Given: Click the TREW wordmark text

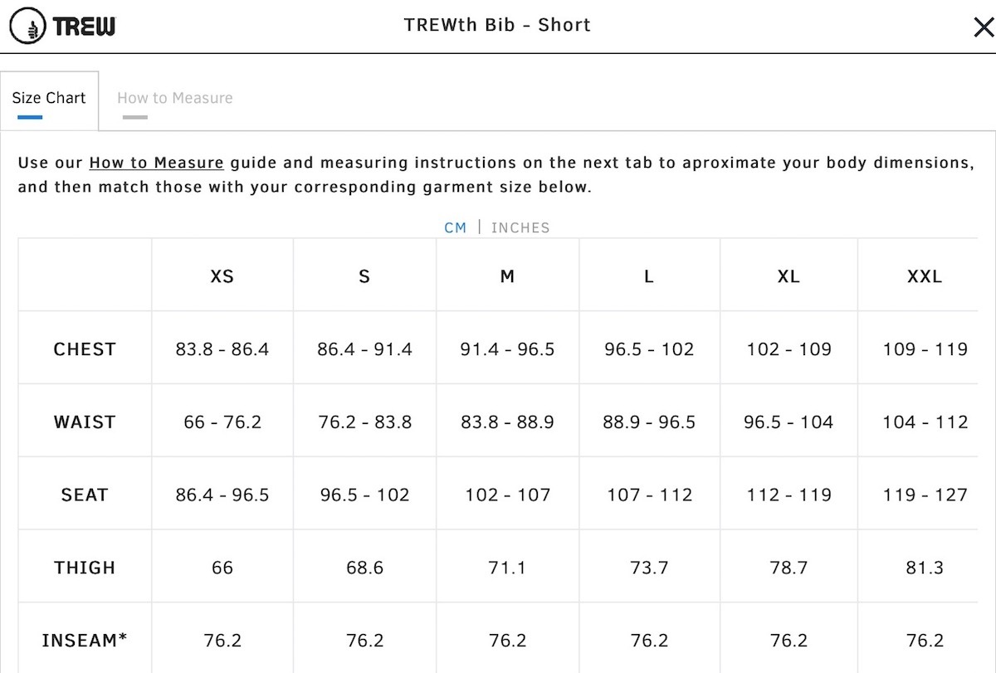Looking at the screenshot, I should coord(85,27).
